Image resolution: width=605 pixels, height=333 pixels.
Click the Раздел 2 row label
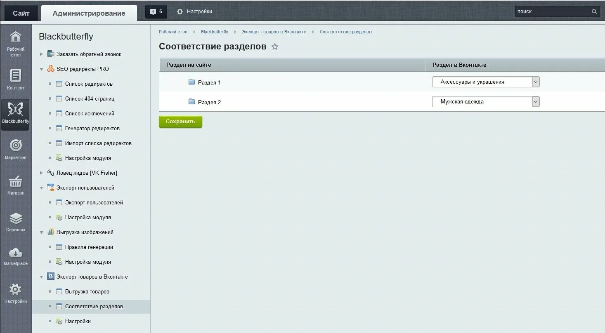click(209, 102)
